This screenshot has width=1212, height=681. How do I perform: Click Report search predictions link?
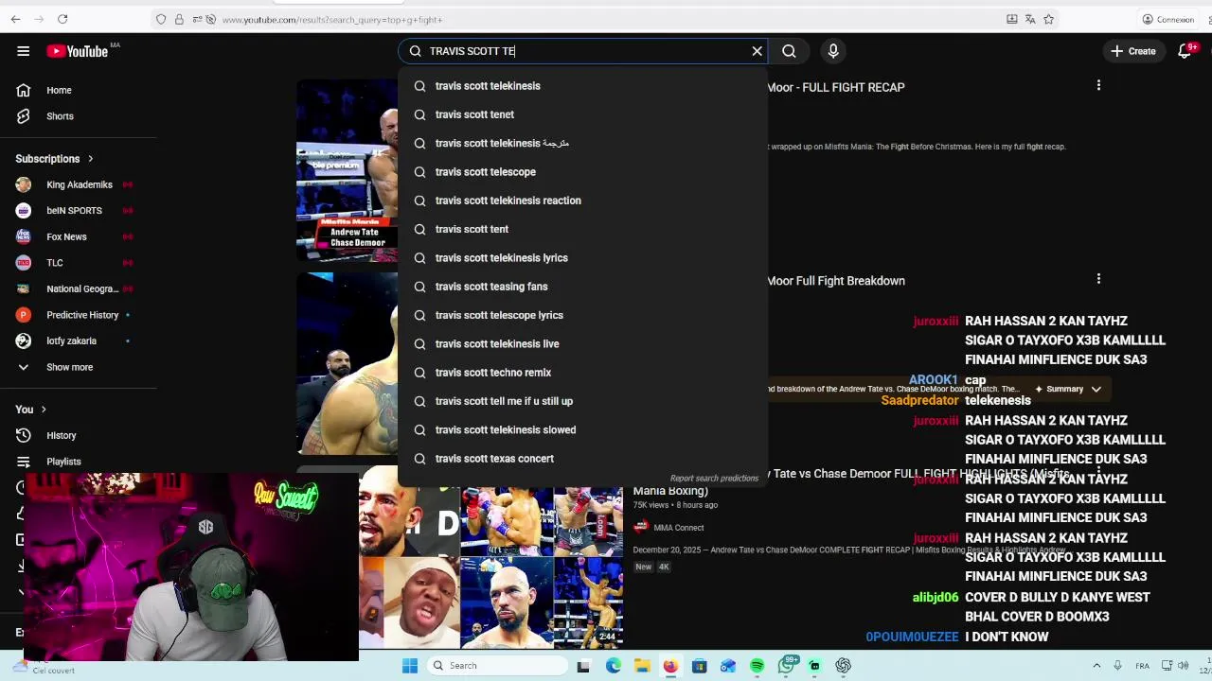[714, 479]
